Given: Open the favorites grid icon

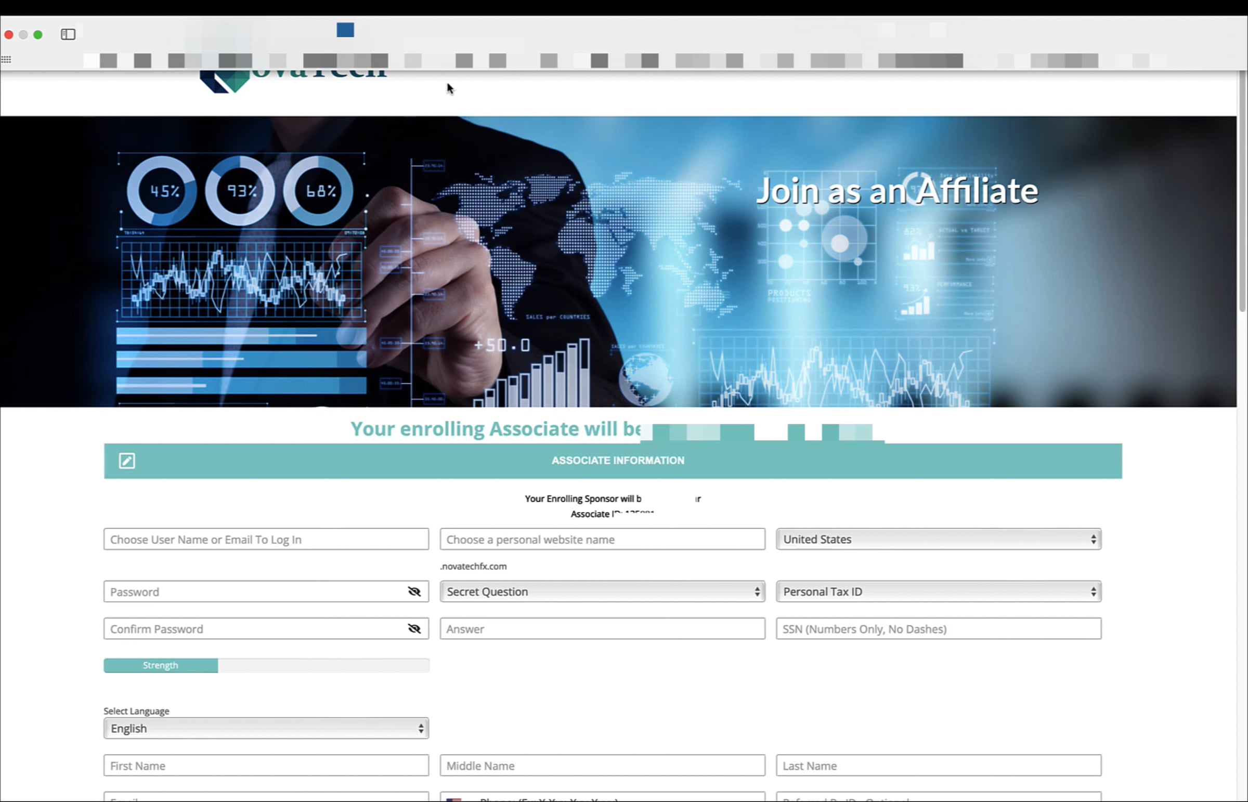Looking at the screenshot, I should [6, 60].
